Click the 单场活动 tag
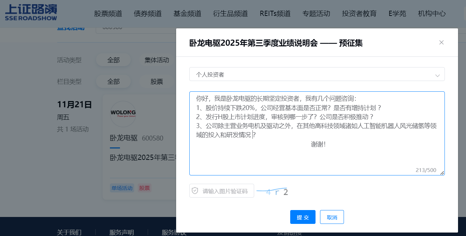Screen dimensions: 466x236 point(122,188)
